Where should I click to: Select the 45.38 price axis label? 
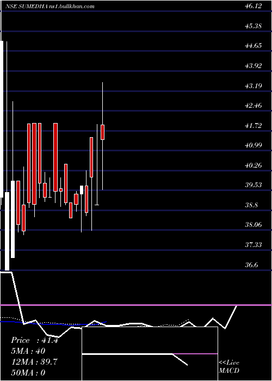click(x=254, y=26)
